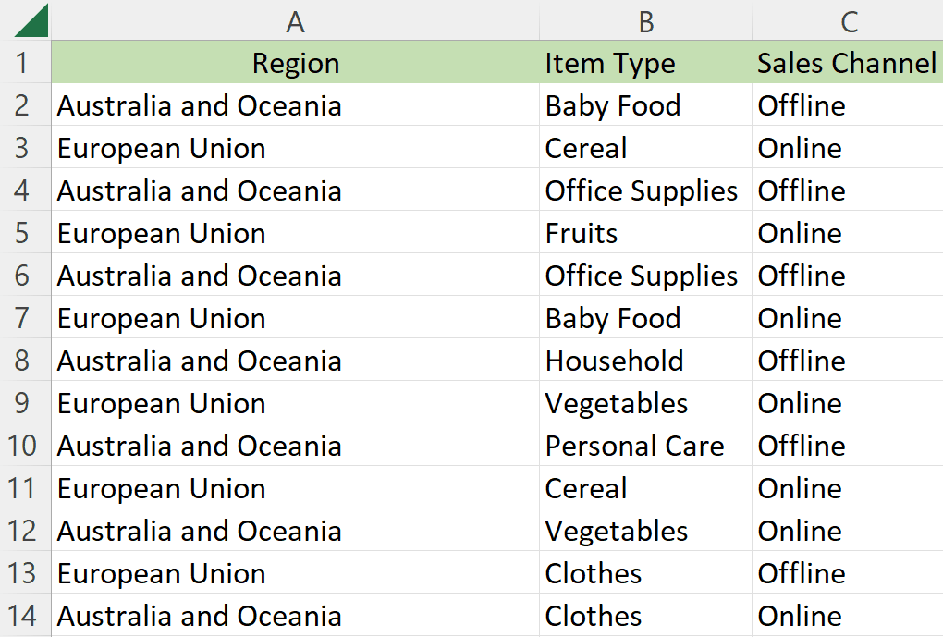Select the Fruits cell in row 5
The image size is (943, 637).
(646, 232)
